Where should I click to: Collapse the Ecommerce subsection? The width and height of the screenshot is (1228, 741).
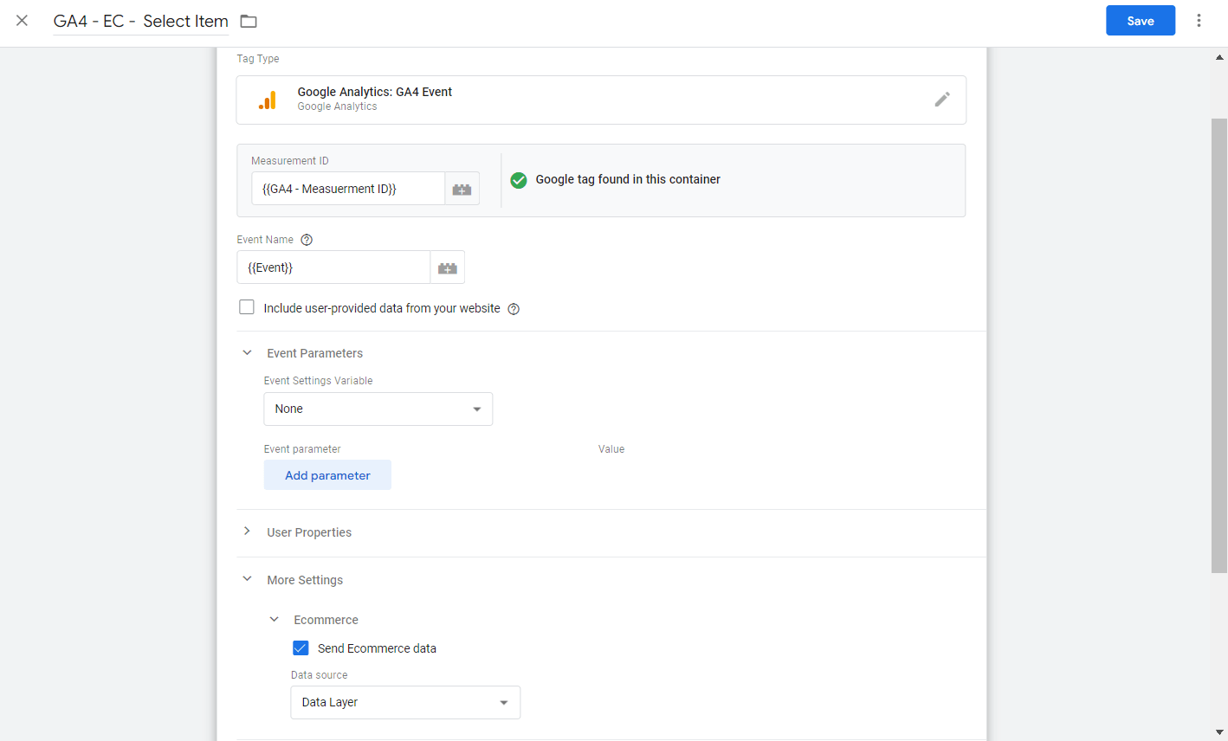point(275,620)
